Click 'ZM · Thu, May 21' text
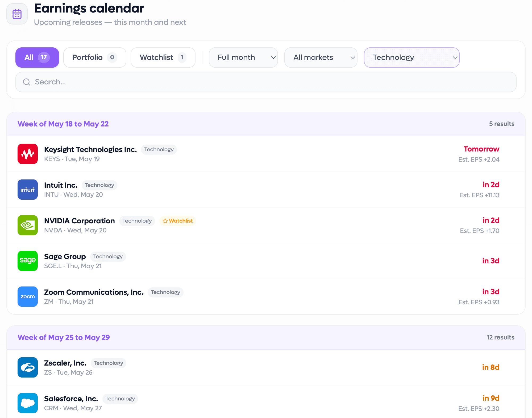 click(69, 302)
